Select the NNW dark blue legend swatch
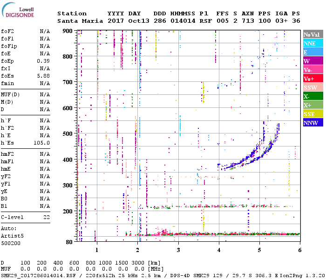 (313, 122)
